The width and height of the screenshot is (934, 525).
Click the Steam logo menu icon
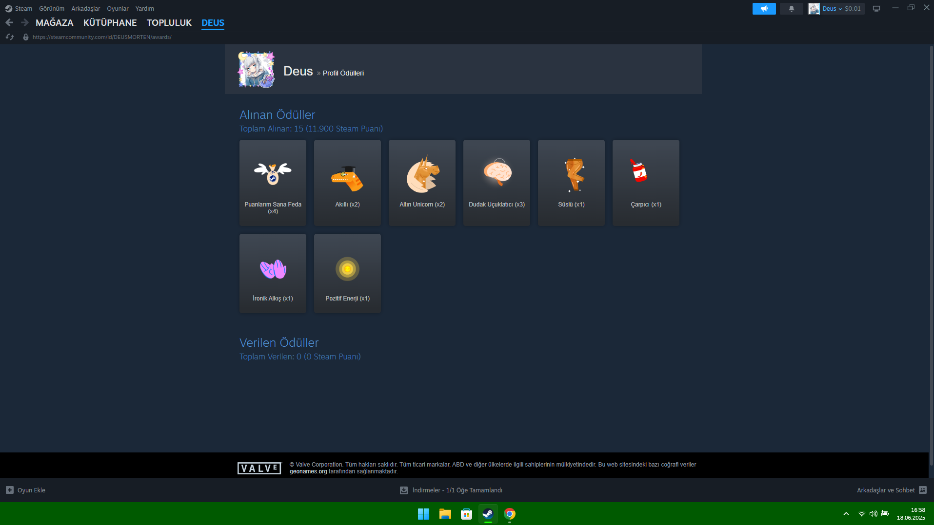(x=8, y=8)
